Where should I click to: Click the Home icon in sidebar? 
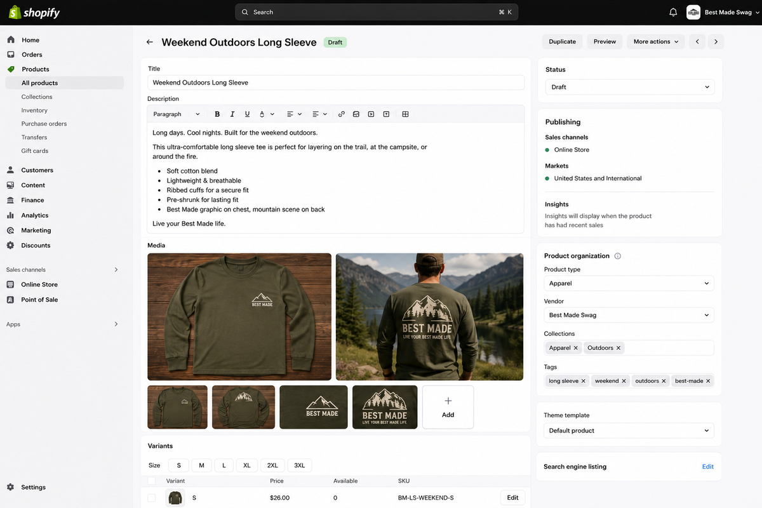coord(11,40)
